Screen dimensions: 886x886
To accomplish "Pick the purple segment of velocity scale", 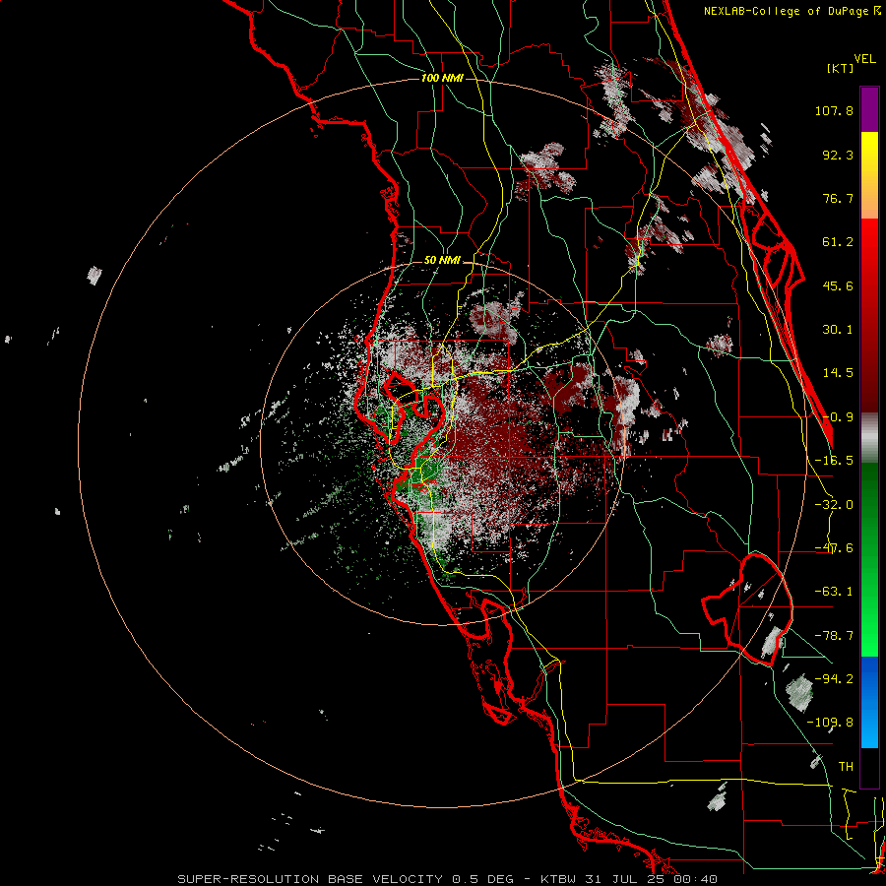I will (869, 109).
